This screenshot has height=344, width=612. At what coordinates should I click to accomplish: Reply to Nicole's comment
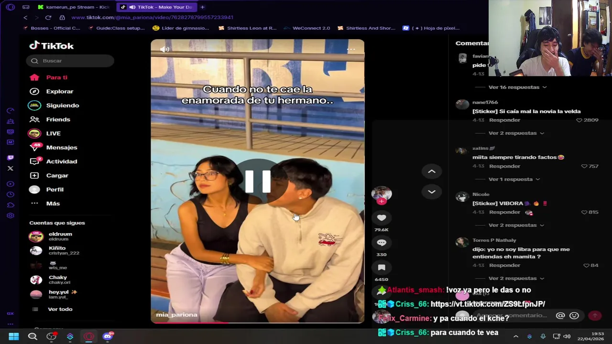(x=504, y=212)
